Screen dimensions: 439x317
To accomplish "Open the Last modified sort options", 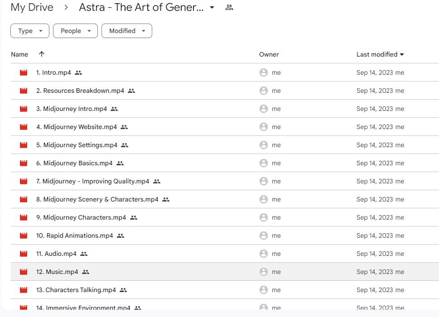I will [380, 54].
